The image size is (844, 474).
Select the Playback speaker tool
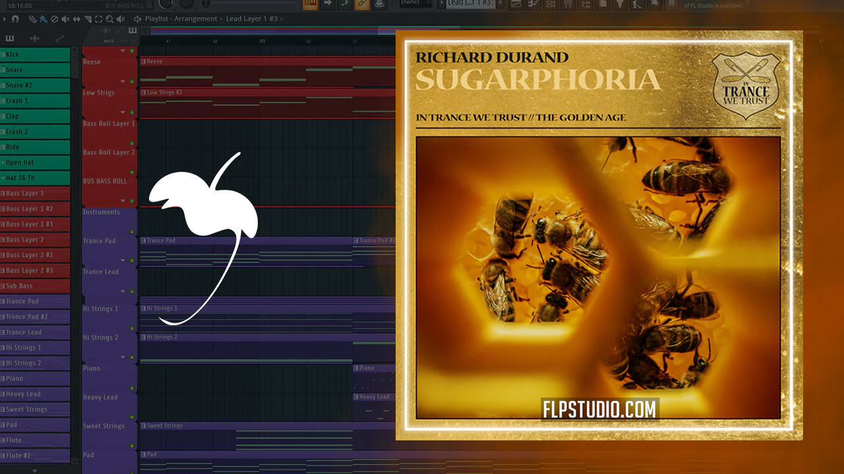pyautogui.click(x=121, y=19)
